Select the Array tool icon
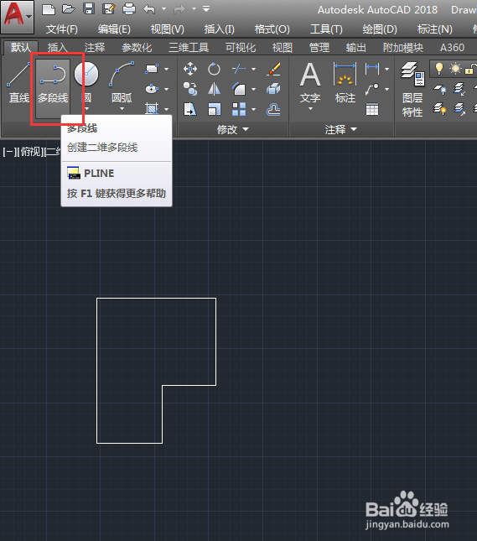 239,109
